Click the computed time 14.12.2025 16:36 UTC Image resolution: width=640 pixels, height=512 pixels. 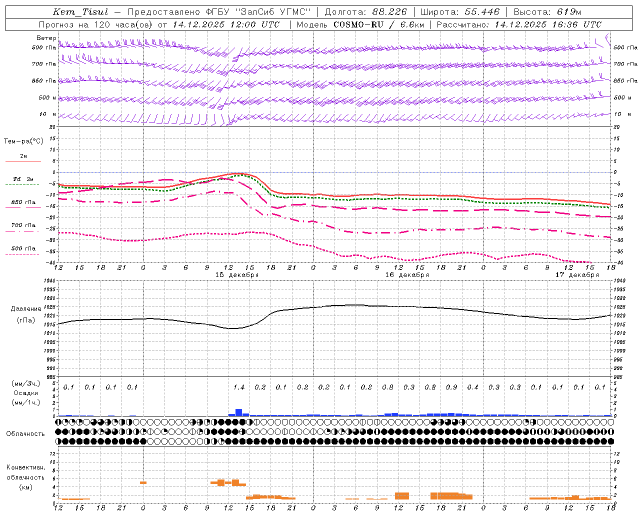point(548,24)
